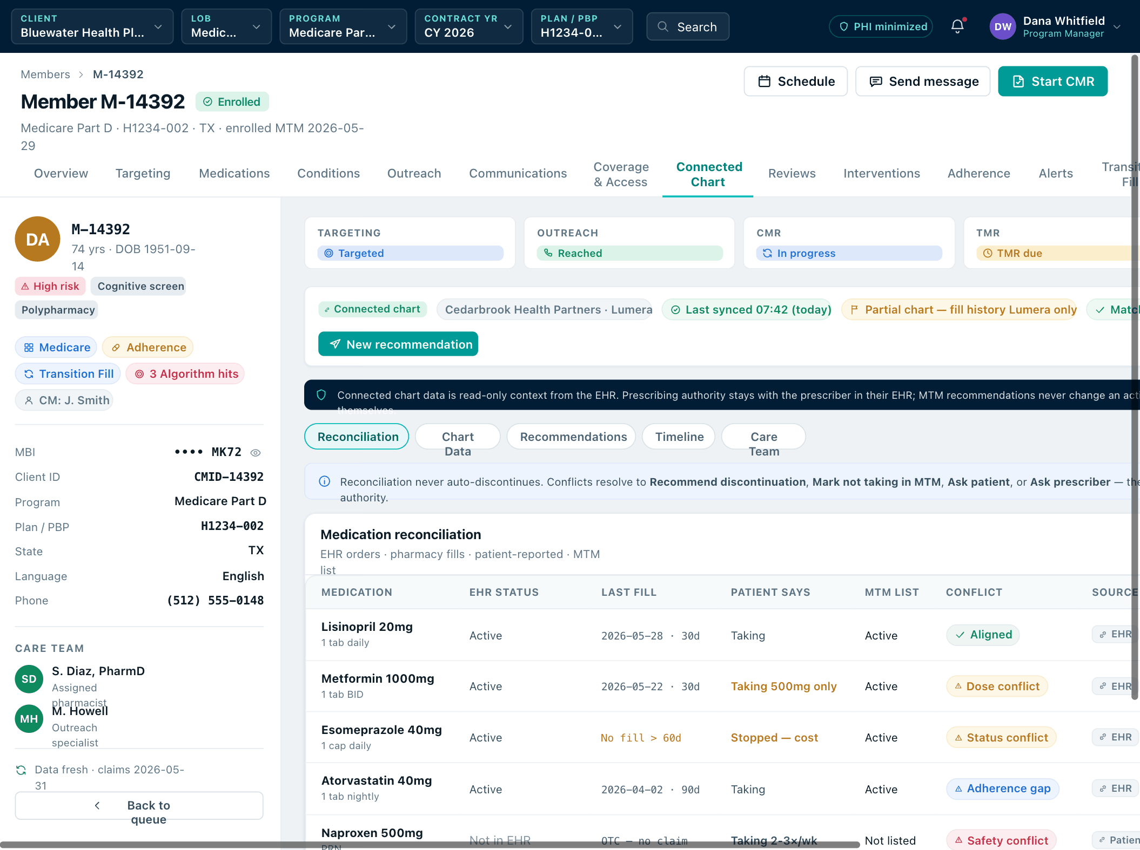Click the DA member avatar
Viewport: 1140px width, 850px height.
pos(37,239)
